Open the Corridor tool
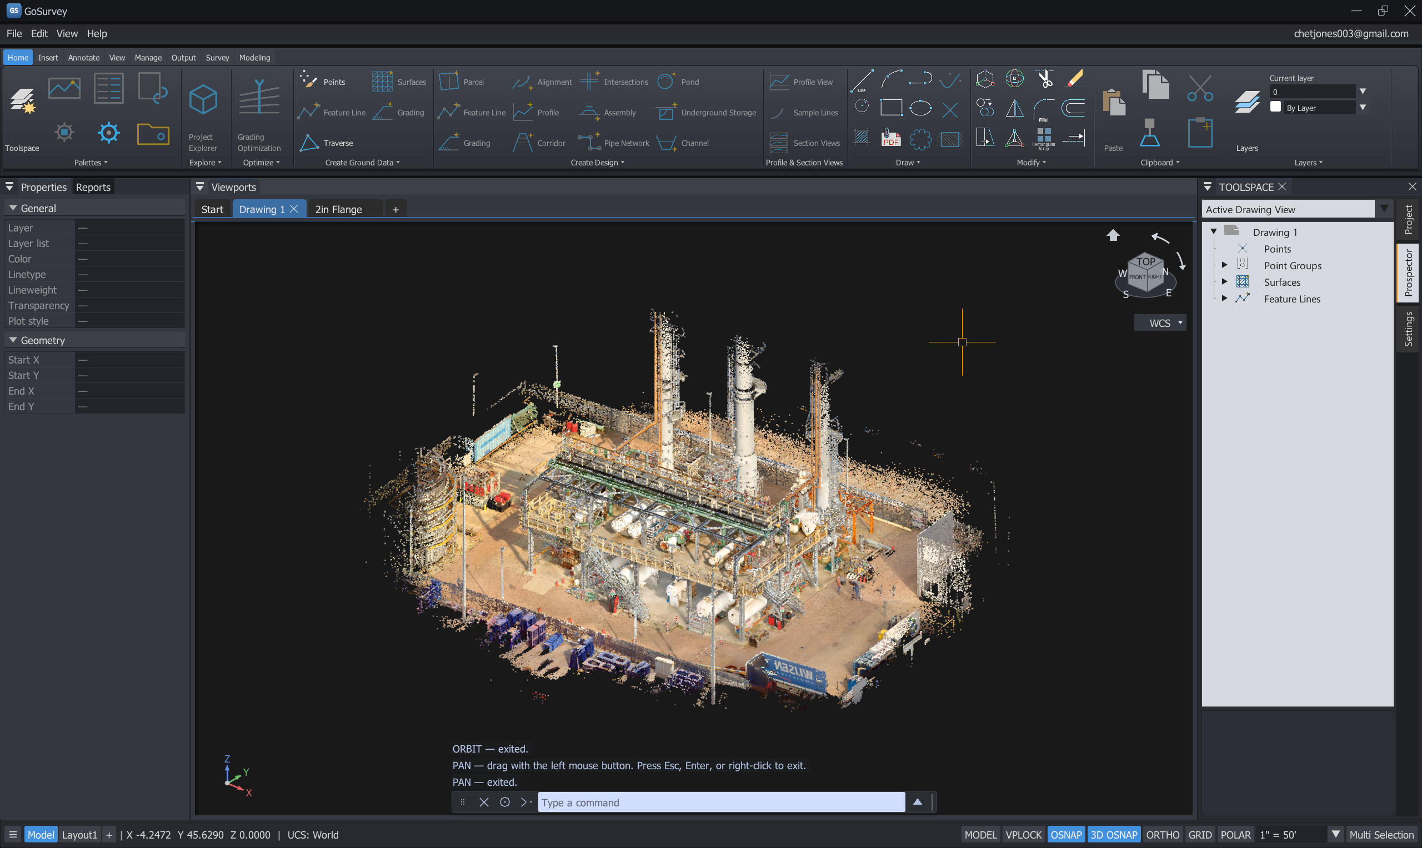The width and height of the screenshot is (1422, 848). (539, 143)
